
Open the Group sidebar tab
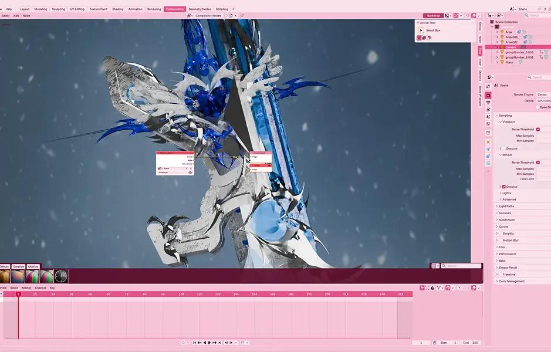pyautogui.click(x=479, y=26)
